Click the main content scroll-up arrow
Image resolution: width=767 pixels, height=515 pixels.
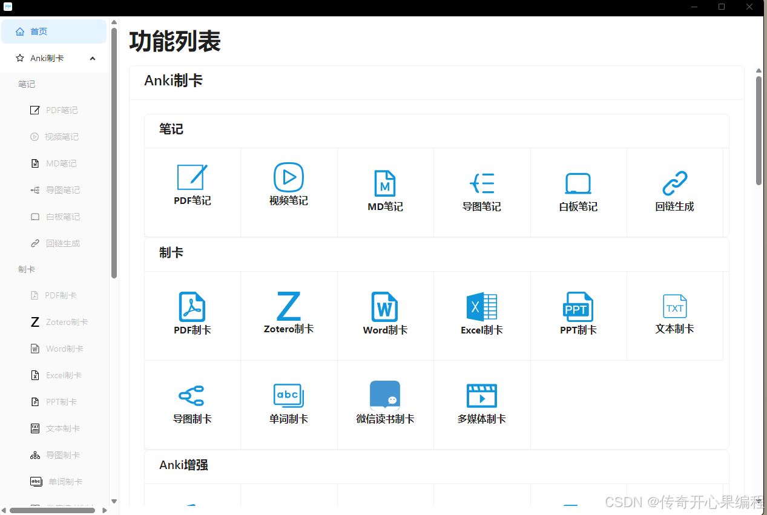pyautogui.click(x=759, y=71)
